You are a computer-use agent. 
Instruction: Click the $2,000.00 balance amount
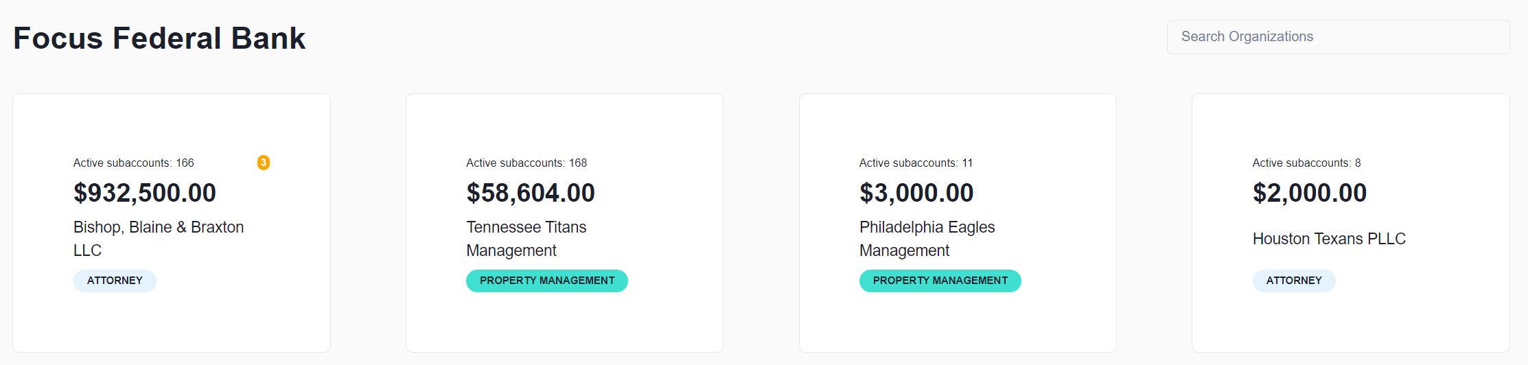pyautogui.click(x=1310, y=193)
